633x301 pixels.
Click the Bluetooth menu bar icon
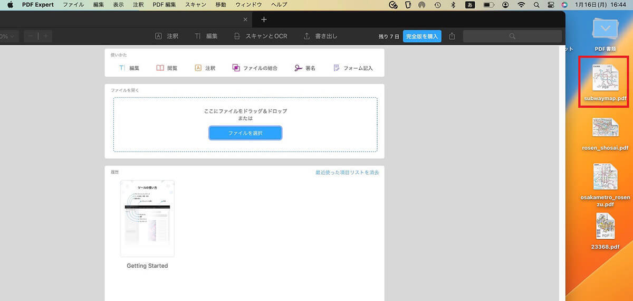point(453,5)
